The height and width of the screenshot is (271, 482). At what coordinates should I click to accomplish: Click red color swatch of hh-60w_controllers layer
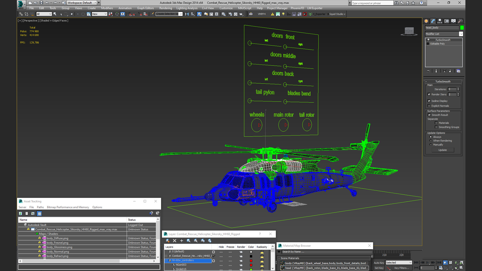pyautogui.click(x=251, y=261)
